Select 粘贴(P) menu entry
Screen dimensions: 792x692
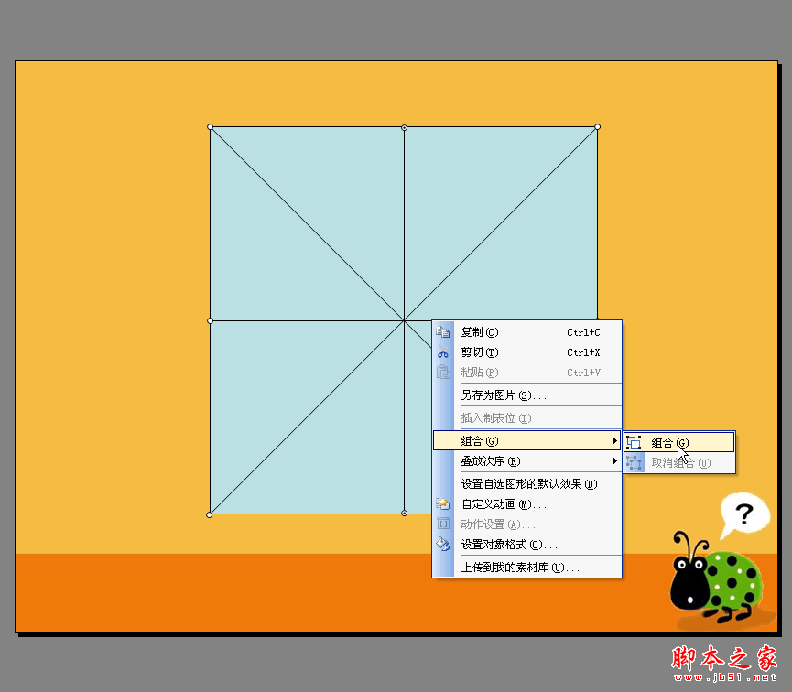[x=527, y=373]
